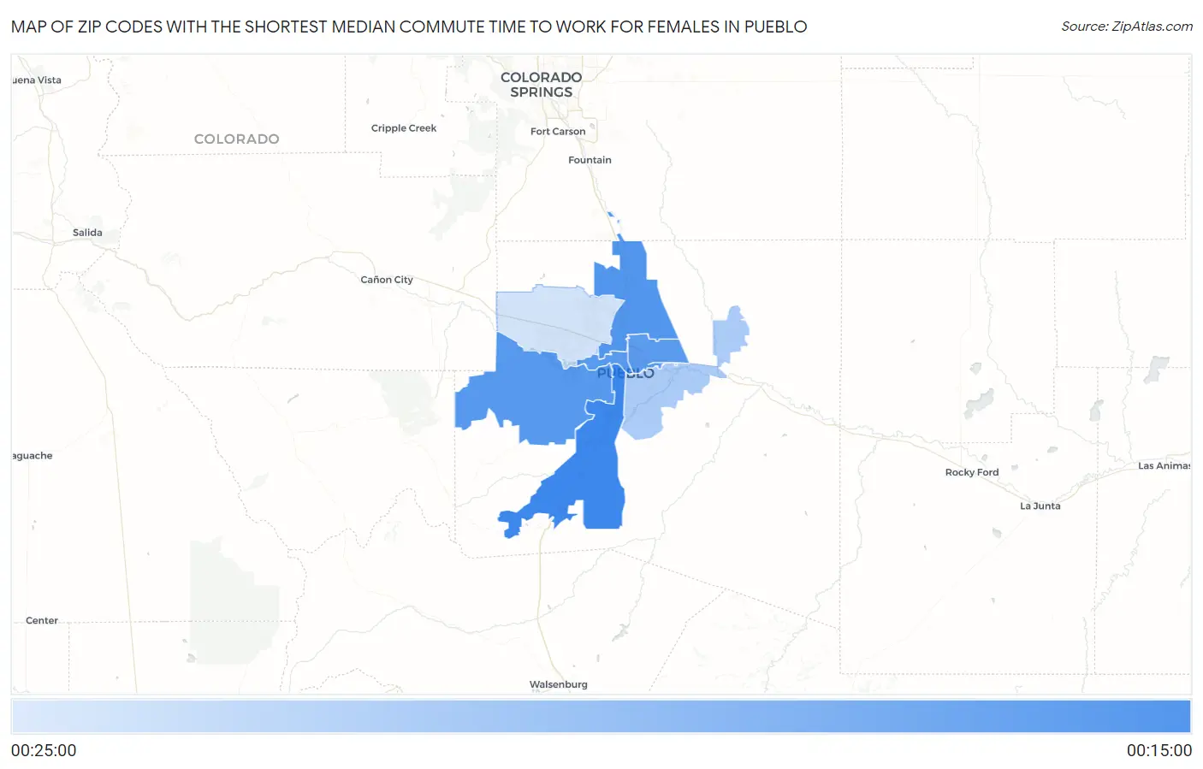Click the 00:25:00 legend minimum value

pyautogui.click(x=44, y=751)
